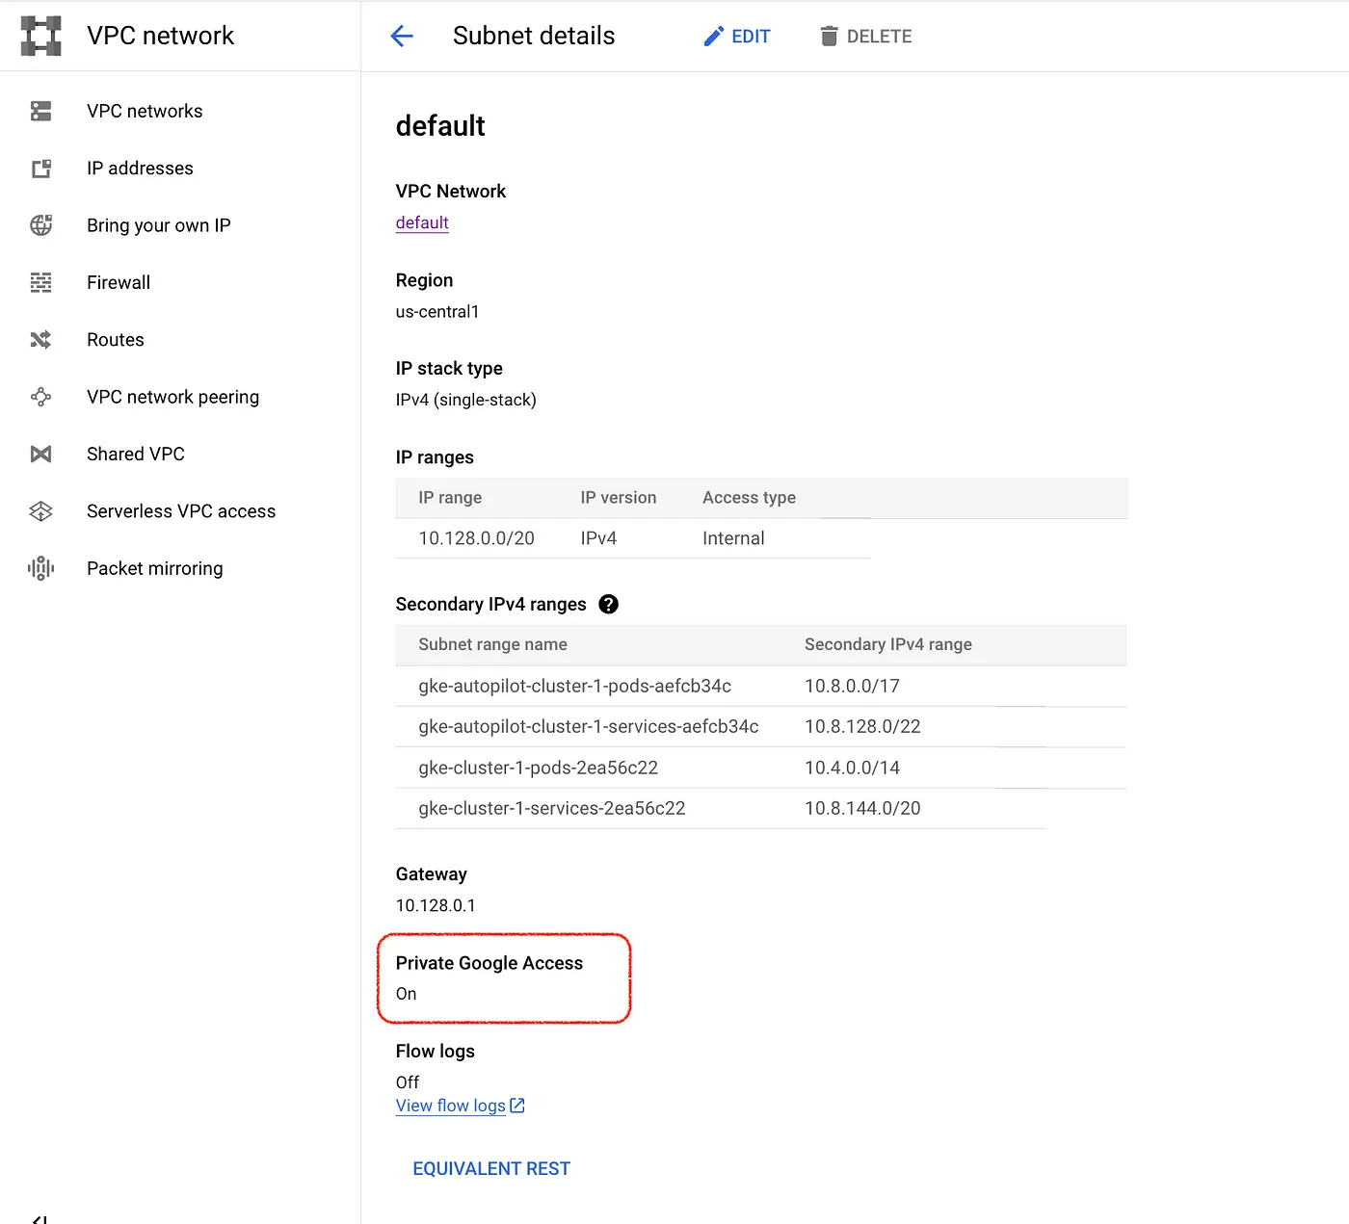This screenshot has height=1224, width=1349.
Task: Click the VPC networks sidebar icon
Action: pyautogui.click(x=40, y=111)
